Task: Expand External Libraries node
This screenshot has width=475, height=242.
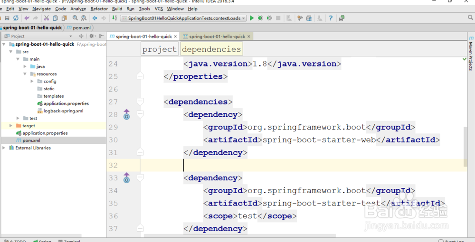Action: tap(4, 148)
